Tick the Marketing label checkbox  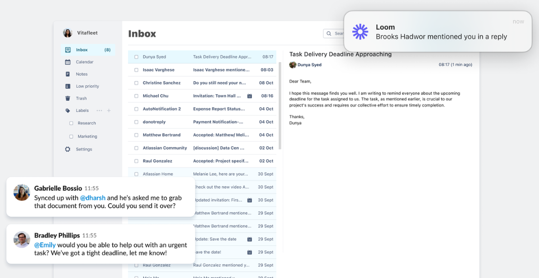point(71,137)
